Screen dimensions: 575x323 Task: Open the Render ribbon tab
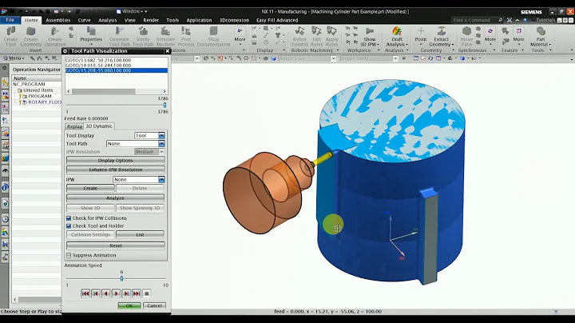click(x=151, y=20)
